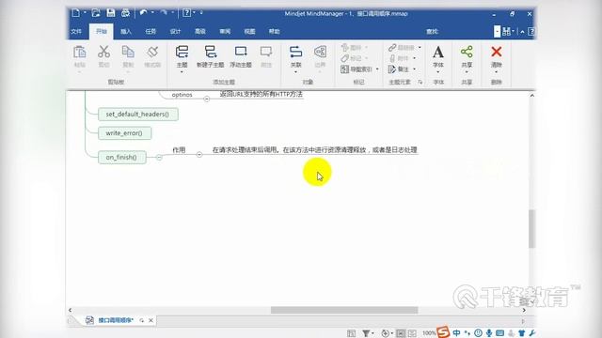Click the optinos subtopic text
Screen dimensions: 602x338
tap(182, 94)
